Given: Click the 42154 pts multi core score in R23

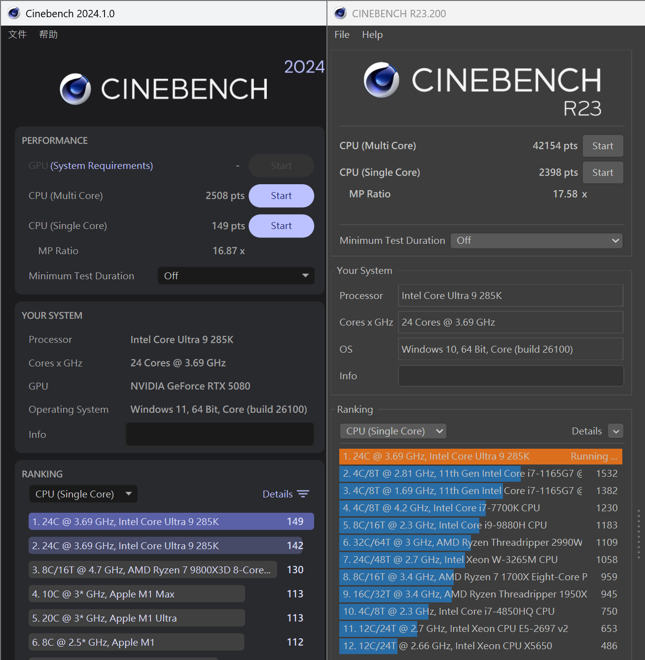Looking at the screenshot, I should pos(555,146).
